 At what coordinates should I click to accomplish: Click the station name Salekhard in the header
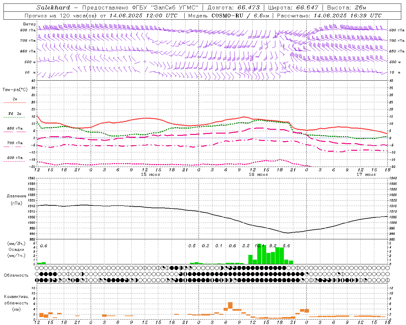pos(53,8)
